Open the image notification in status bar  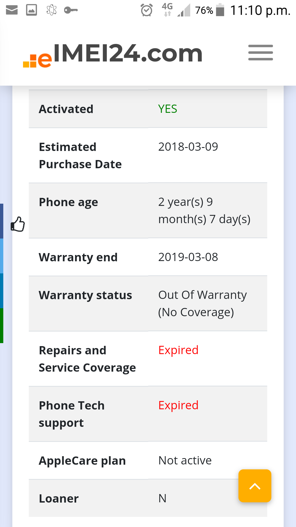tap(32, 10)
